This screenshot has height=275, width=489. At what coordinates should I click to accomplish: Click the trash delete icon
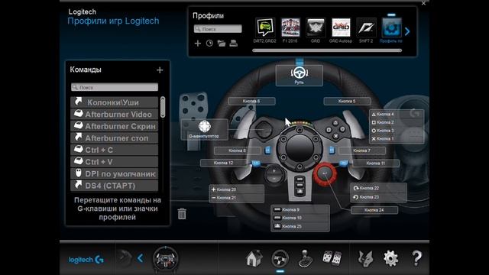(182, 214)
